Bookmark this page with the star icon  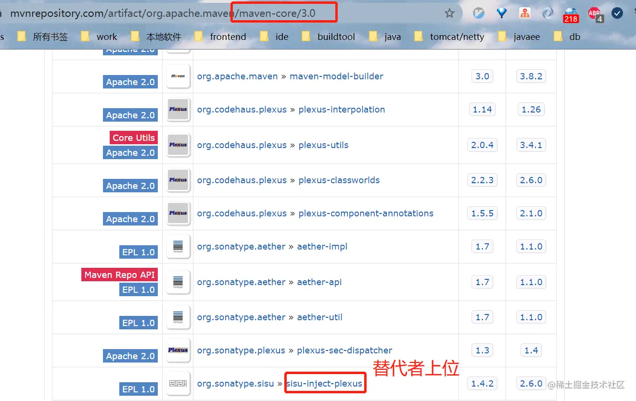pyautogui.click(x=449, y=13)
